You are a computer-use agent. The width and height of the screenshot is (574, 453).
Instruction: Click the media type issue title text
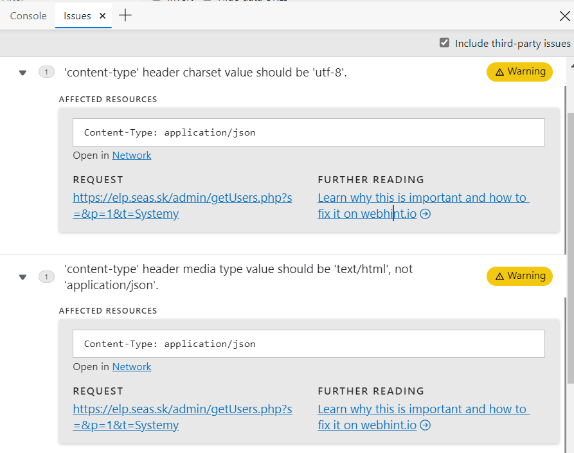pos(238,277)
